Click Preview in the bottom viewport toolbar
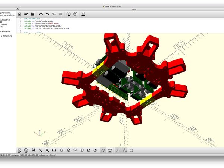Screen dimensions: 224x168 pyautogui.click(x=19, y=150)
